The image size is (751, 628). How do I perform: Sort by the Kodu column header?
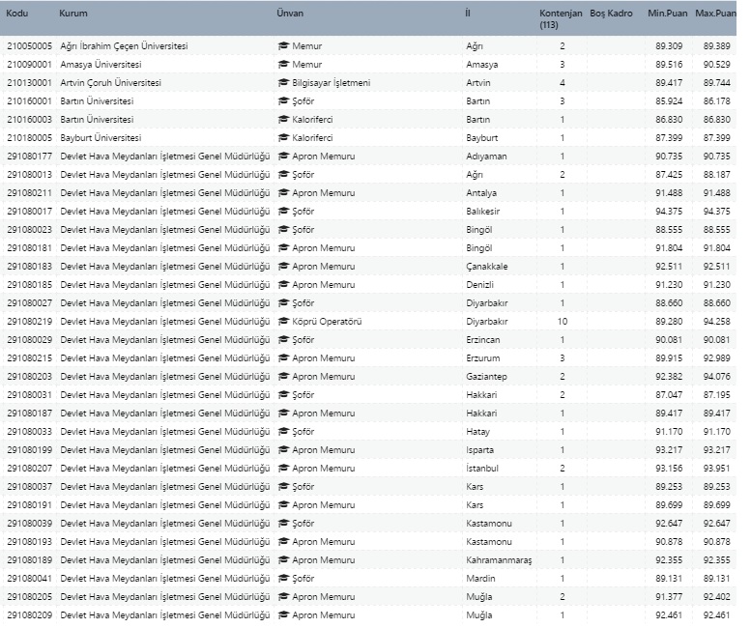pos(18,14)
